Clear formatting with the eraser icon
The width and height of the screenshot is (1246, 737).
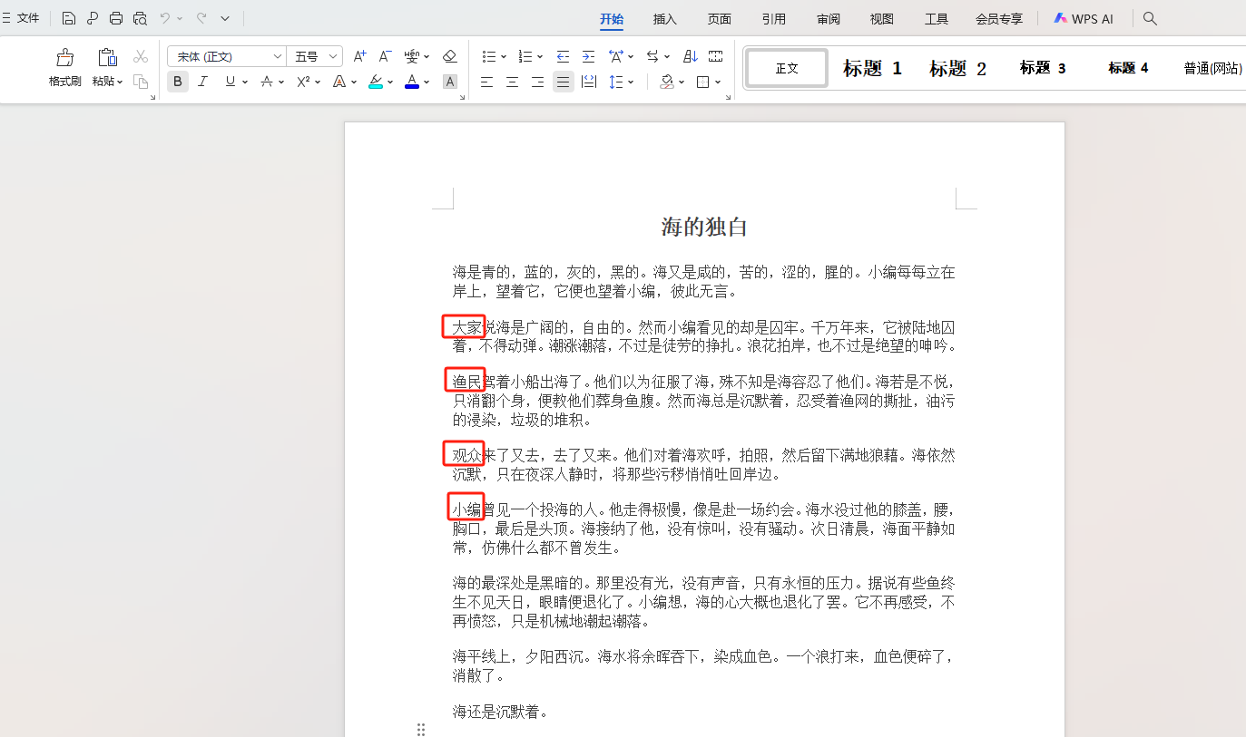pos(449,55)
